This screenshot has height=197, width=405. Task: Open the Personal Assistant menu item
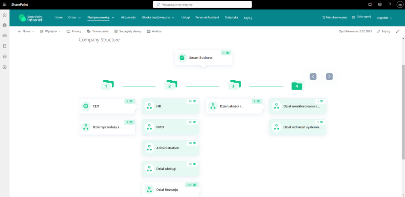point(207,17)
